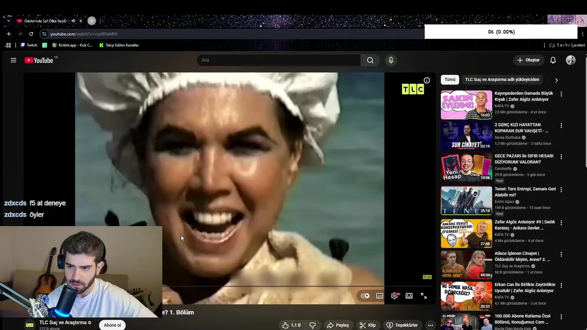Show more filter chips with arrow
Viewport: 587px width, 330px height.
[556, 80]
